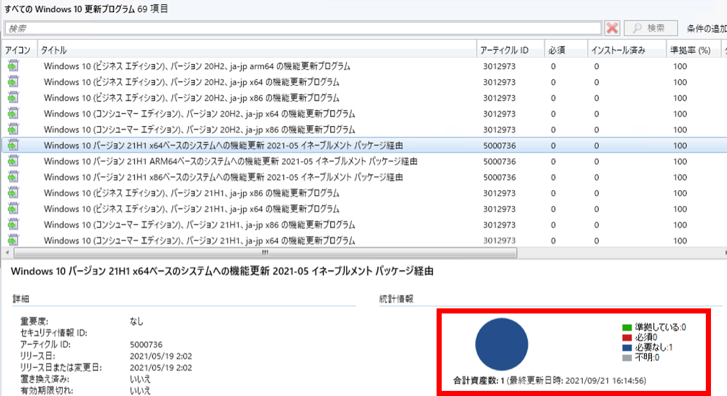Select title of consumer edition 21H1 ja-jp x86 update

pyautogui.click(x=199, y=225)
